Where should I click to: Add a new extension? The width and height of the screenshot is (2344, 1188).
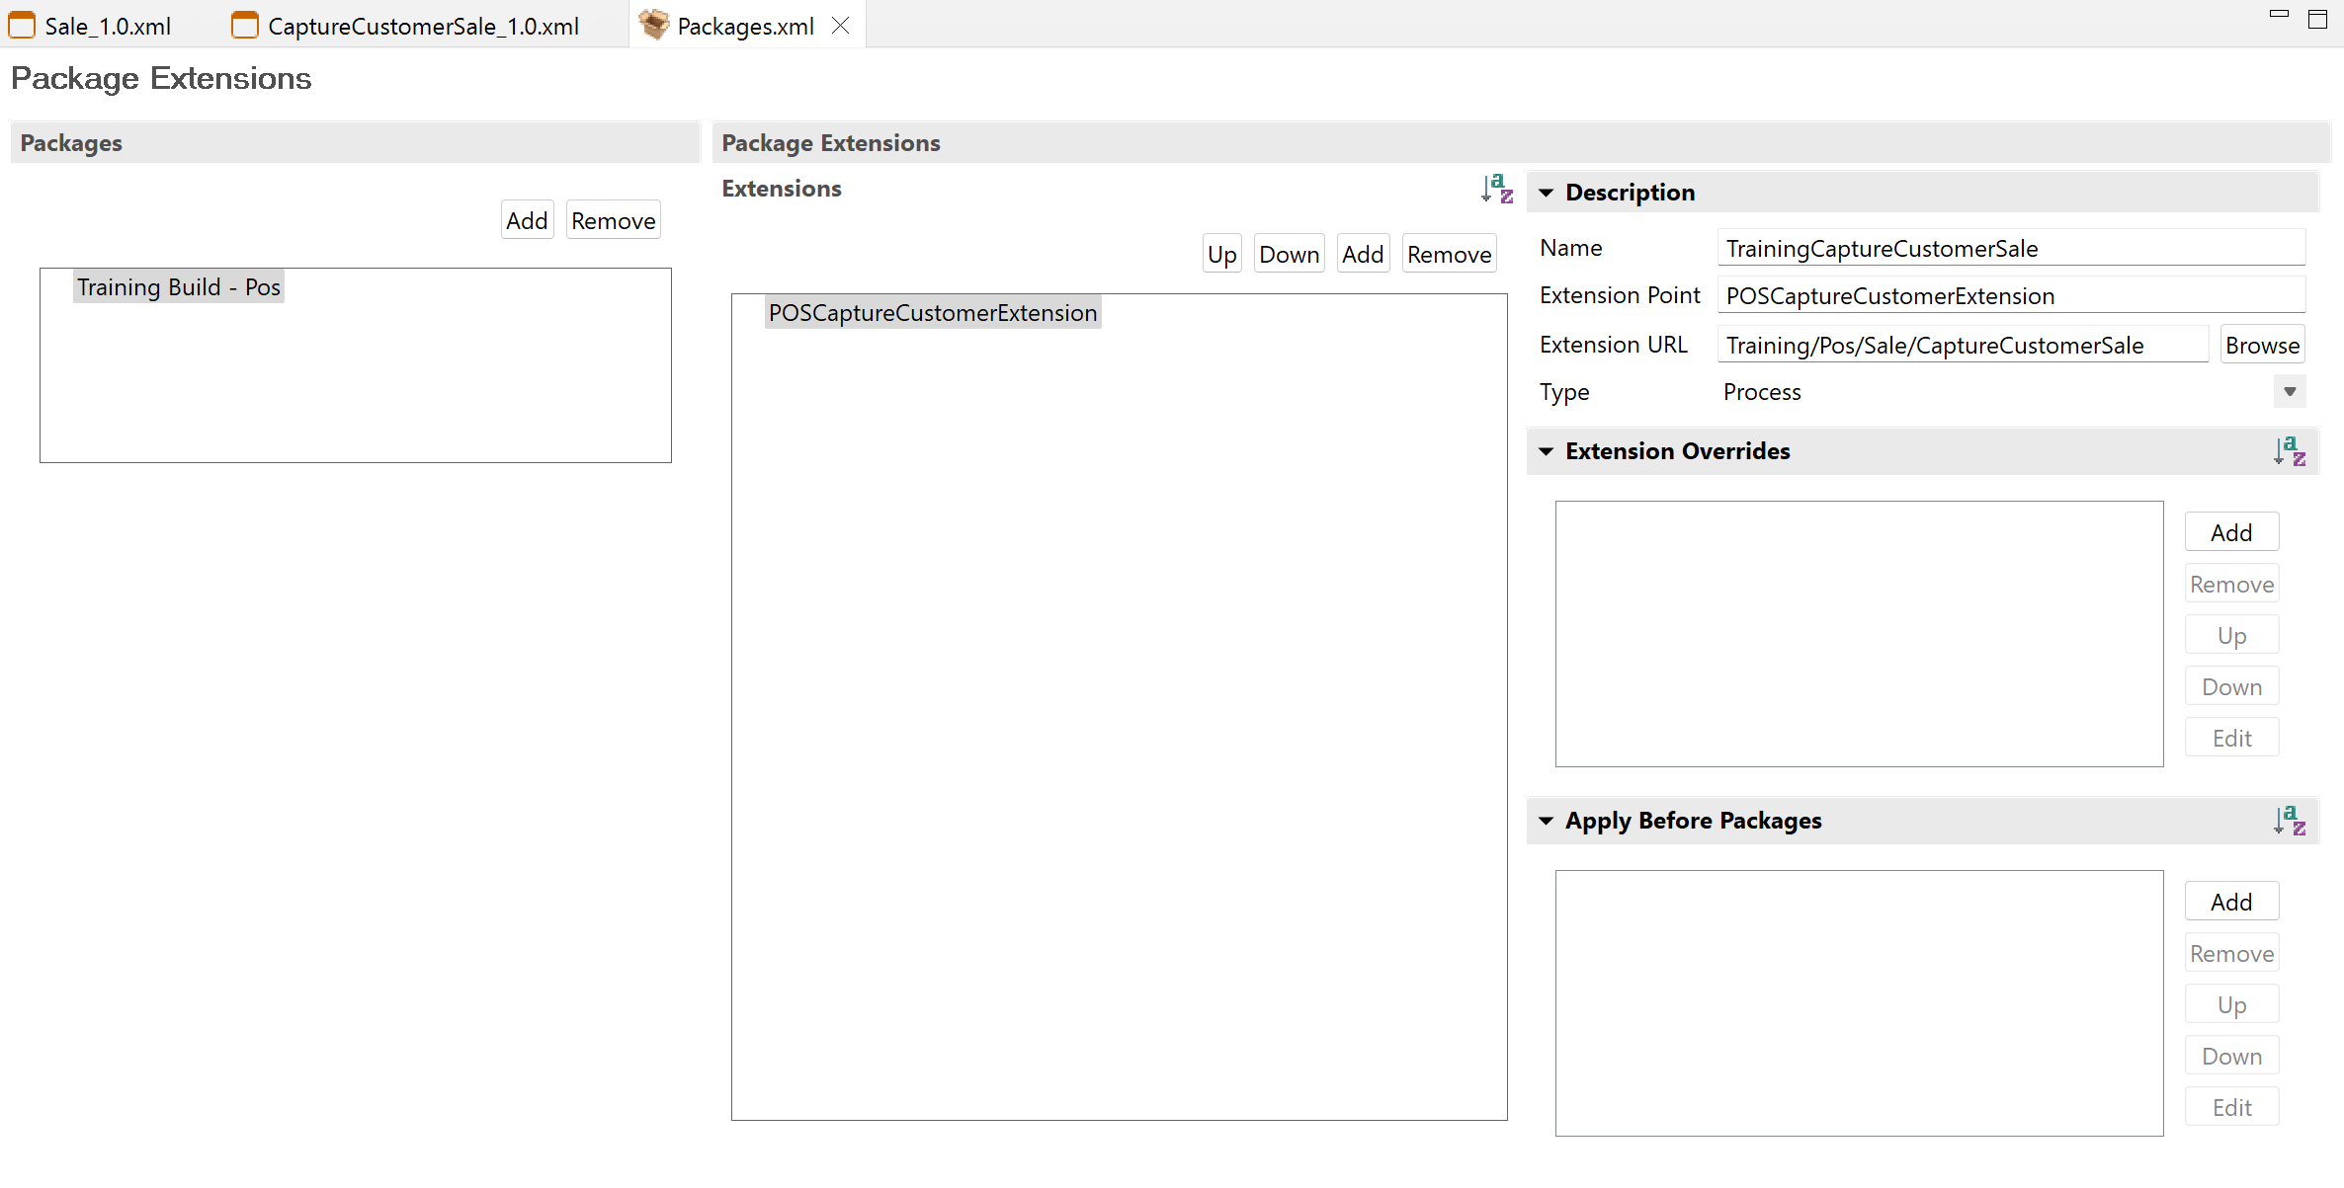1363,253
